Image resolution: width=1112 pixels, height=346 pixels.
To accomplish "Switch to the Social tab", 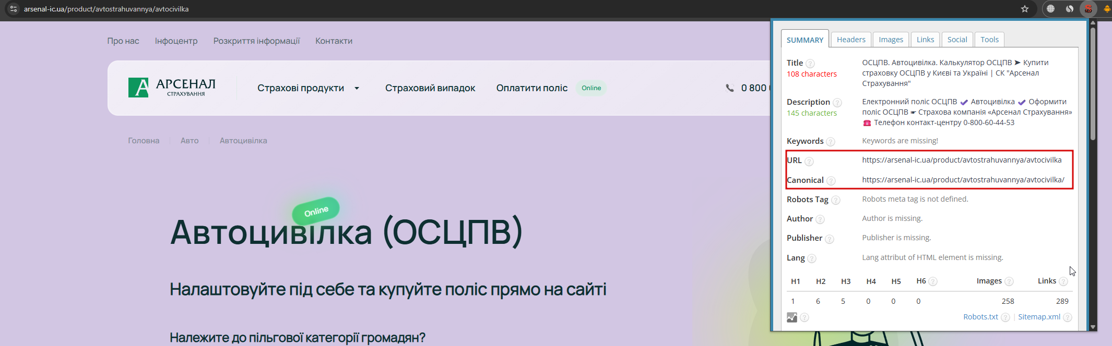I will tap(957, 40).
